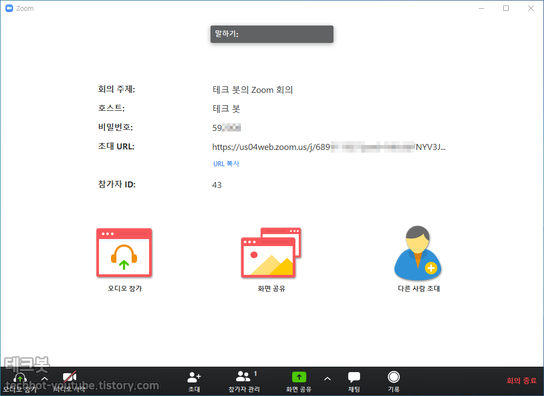Open 초대 invite button in the toolbar
The height and width of the screenshot is (396, 544).
[194, 381]
